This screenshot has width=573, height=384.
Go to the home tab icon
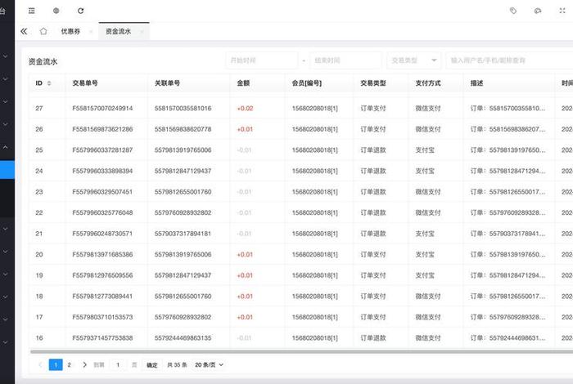43,31
